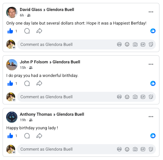Screen dimensions: 163x160
Task: Toggle like on John P Folsom's post
Action: pyautogui.click(x=10, y=83)
